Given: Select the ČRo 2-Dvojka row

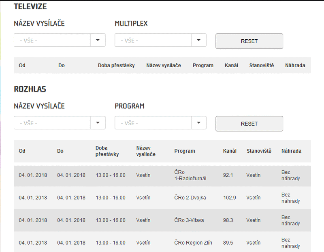Looking at the screenshot, I should click(162, 198).
